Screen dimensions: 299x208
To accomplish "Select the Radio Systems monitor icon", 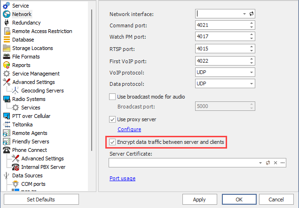I will click(x=7, y=99).
